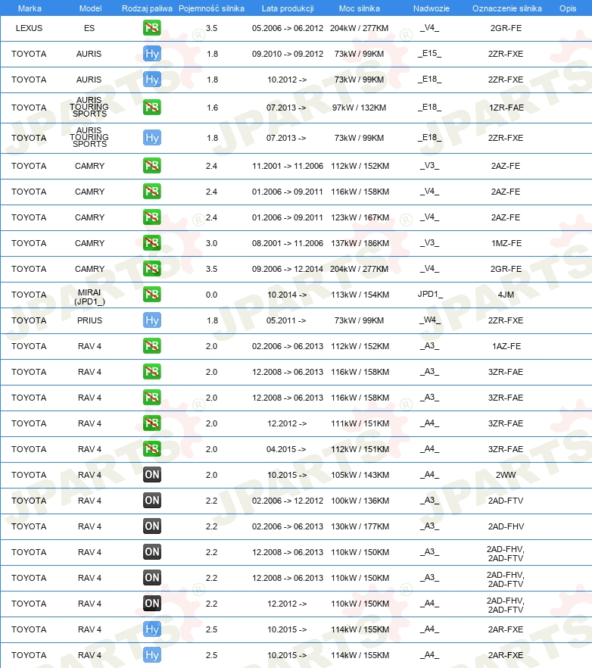592x668 pixels.
Task: Click the Hy icon in the AURIS 10.2012 row
Action: (x=152, y=80)
